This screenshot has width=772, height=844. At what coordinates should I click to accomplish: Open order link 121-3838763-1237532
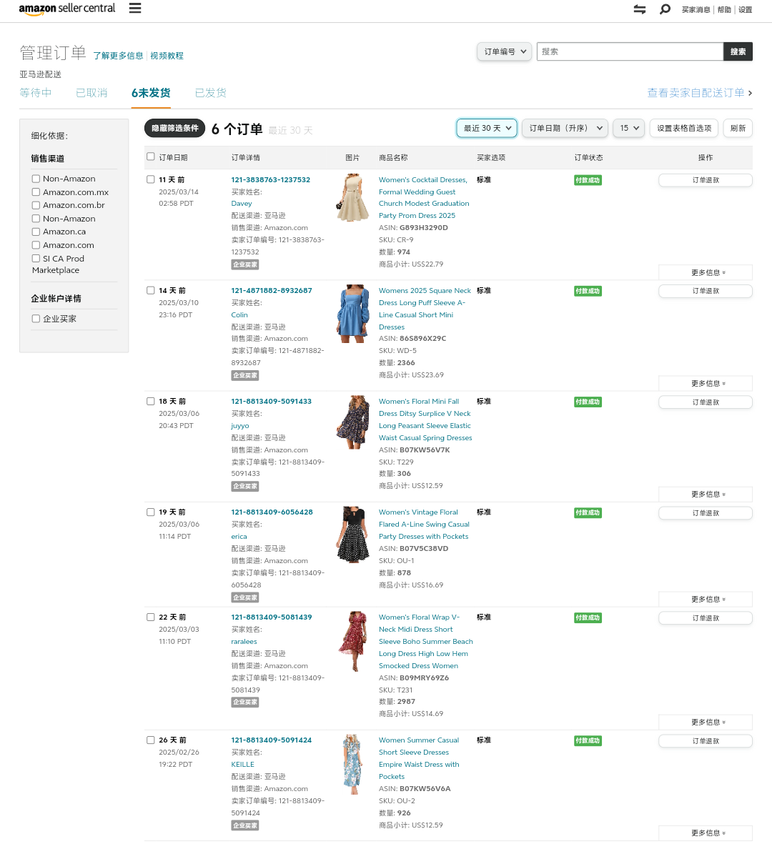tap(270, 180)
